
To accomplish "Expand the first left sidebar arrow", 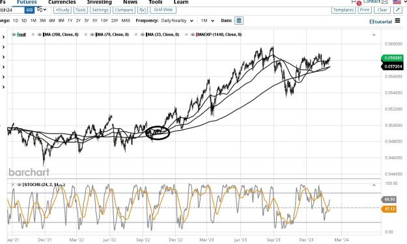I will click(x=3, y=37).
